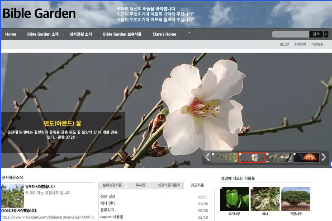Click the 회원등록 registration link
This screenshot has height=221, width=332.
[300, 44]
